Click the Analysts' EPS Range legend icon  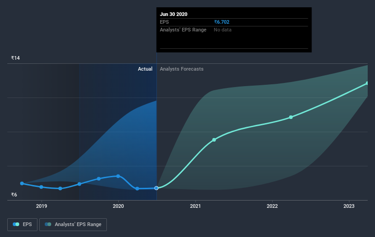pyautogui.click(x=48, y=224)
